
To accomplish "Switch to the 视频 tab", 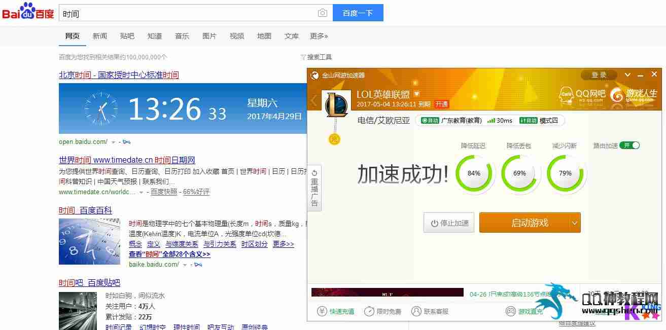I will click(x=237, y=36).
